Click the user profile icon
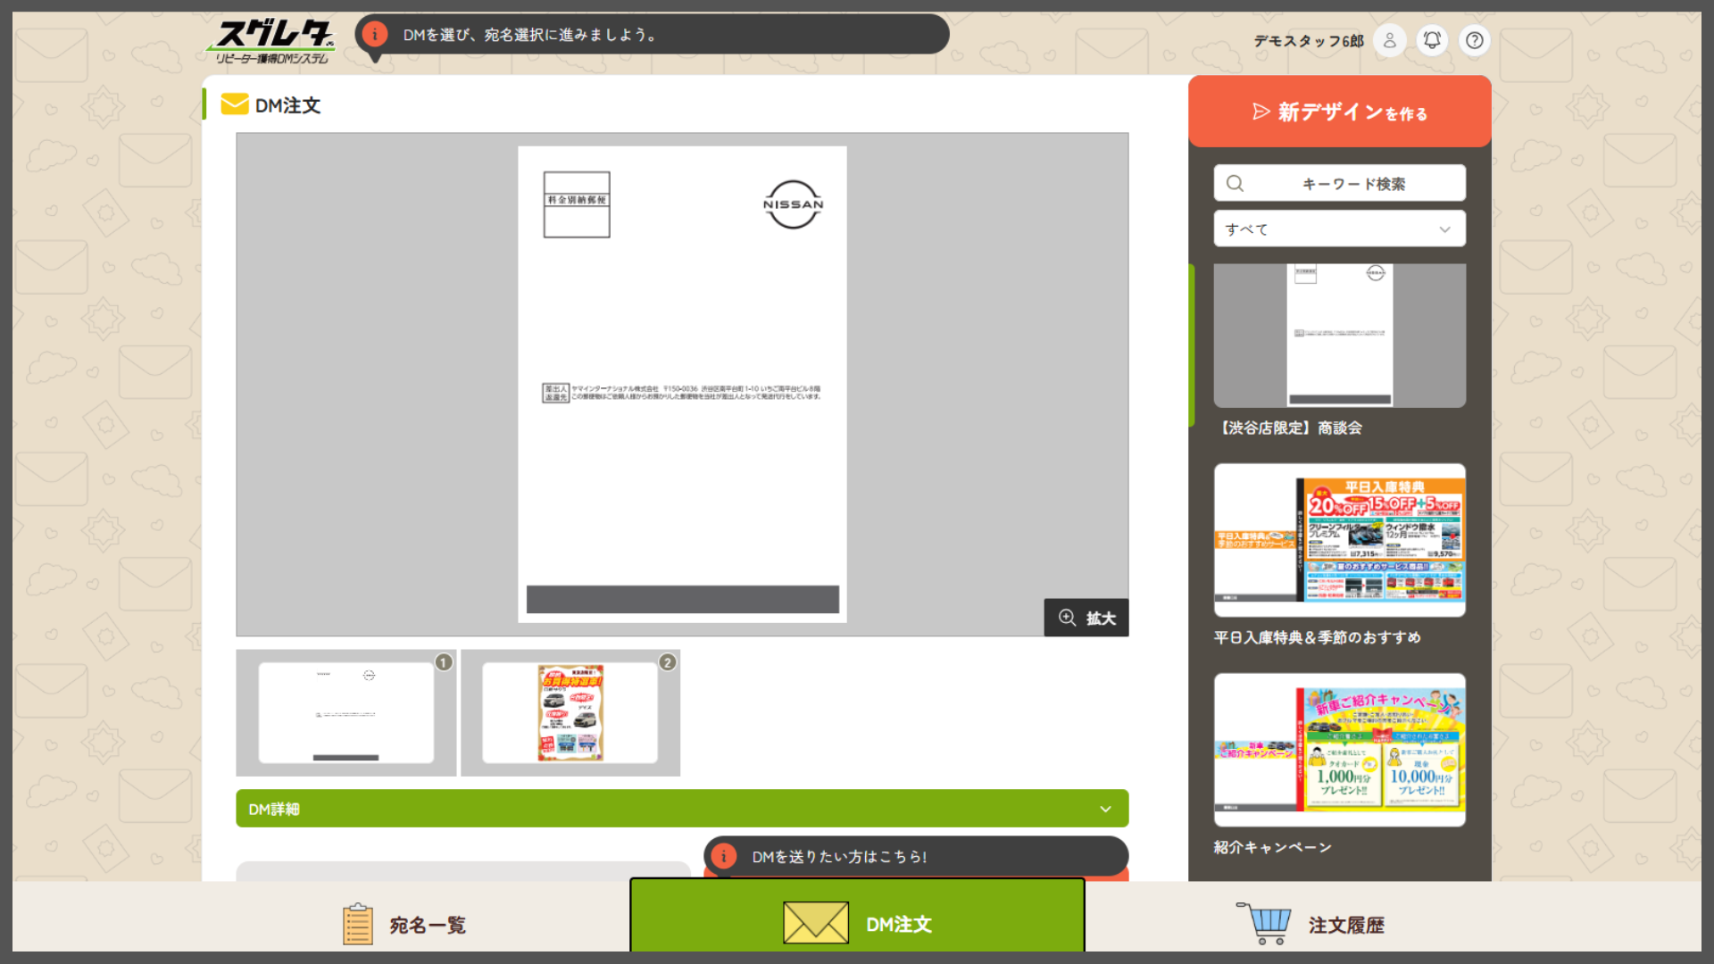The width and height of the screenshot is (1714, 964). (x=1390, y=40)
